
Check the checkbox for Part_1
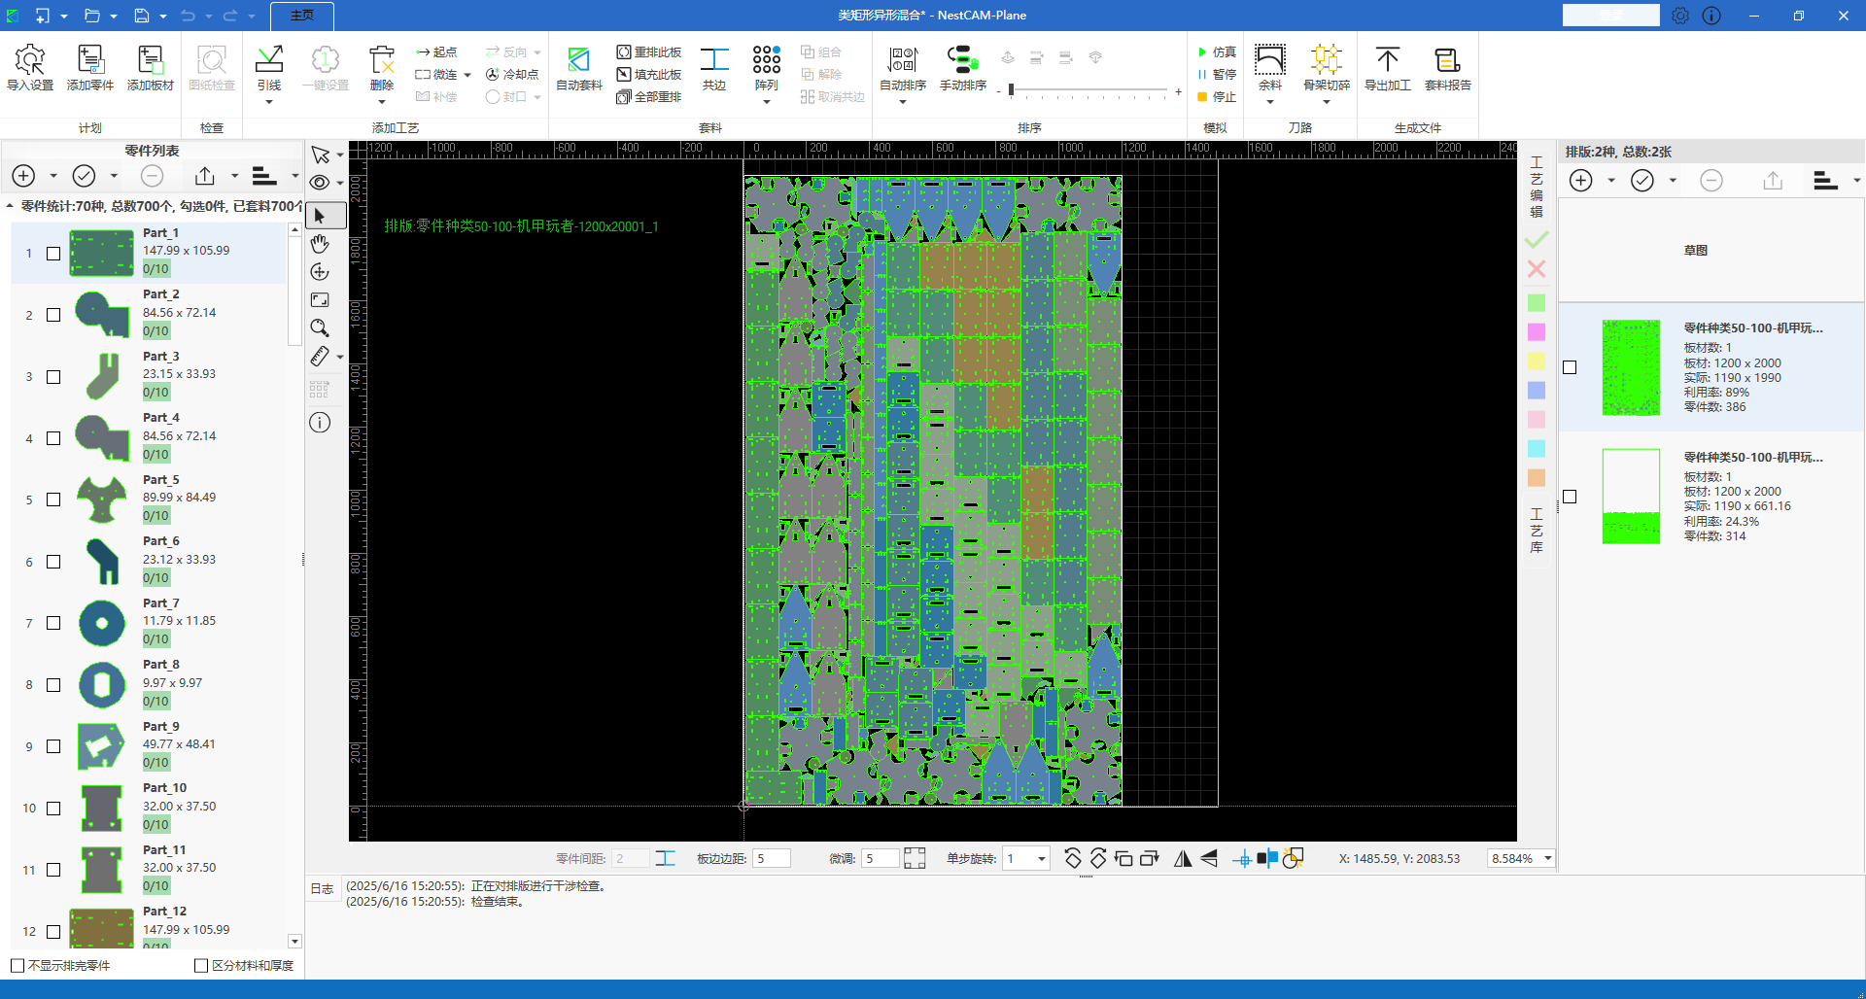(x=53, y=254)
